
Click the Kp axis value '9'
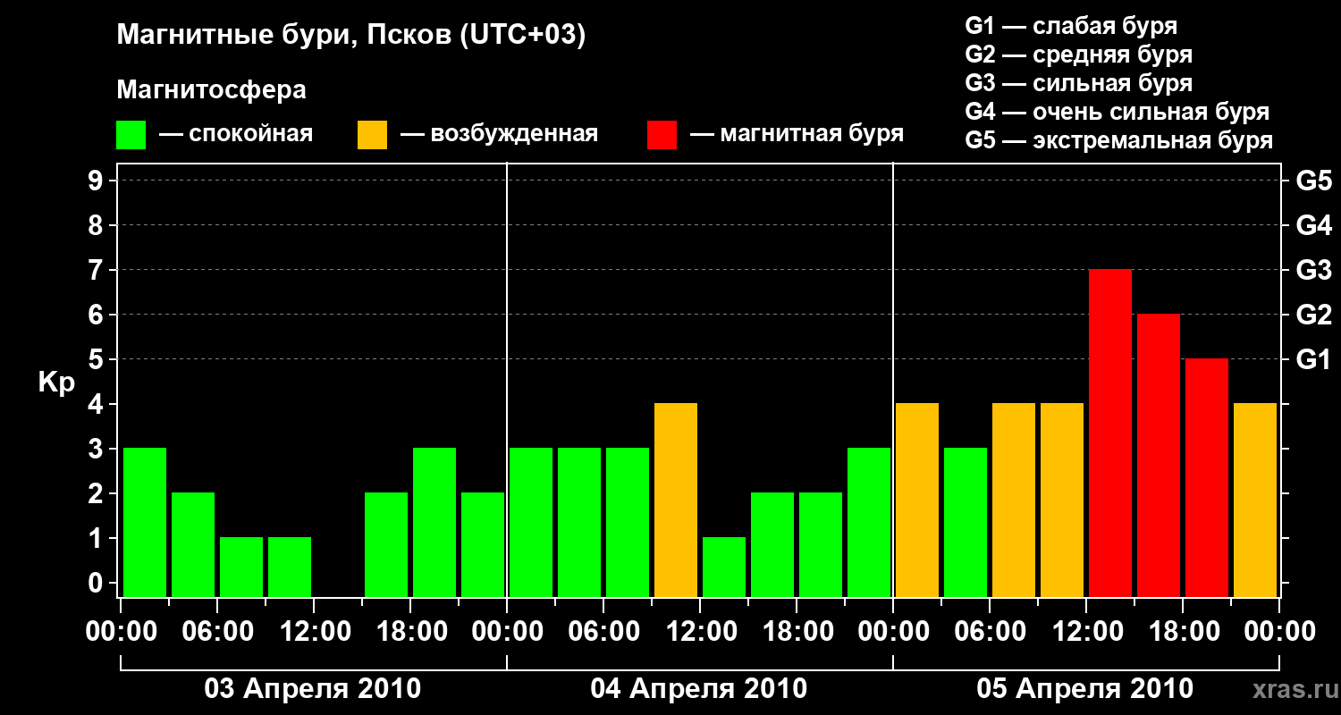pyautogui.click(x=97, y=181)
